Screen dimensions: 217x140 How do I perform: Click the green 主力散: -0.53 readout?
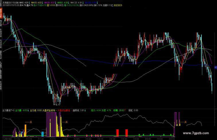pos(22,110)
